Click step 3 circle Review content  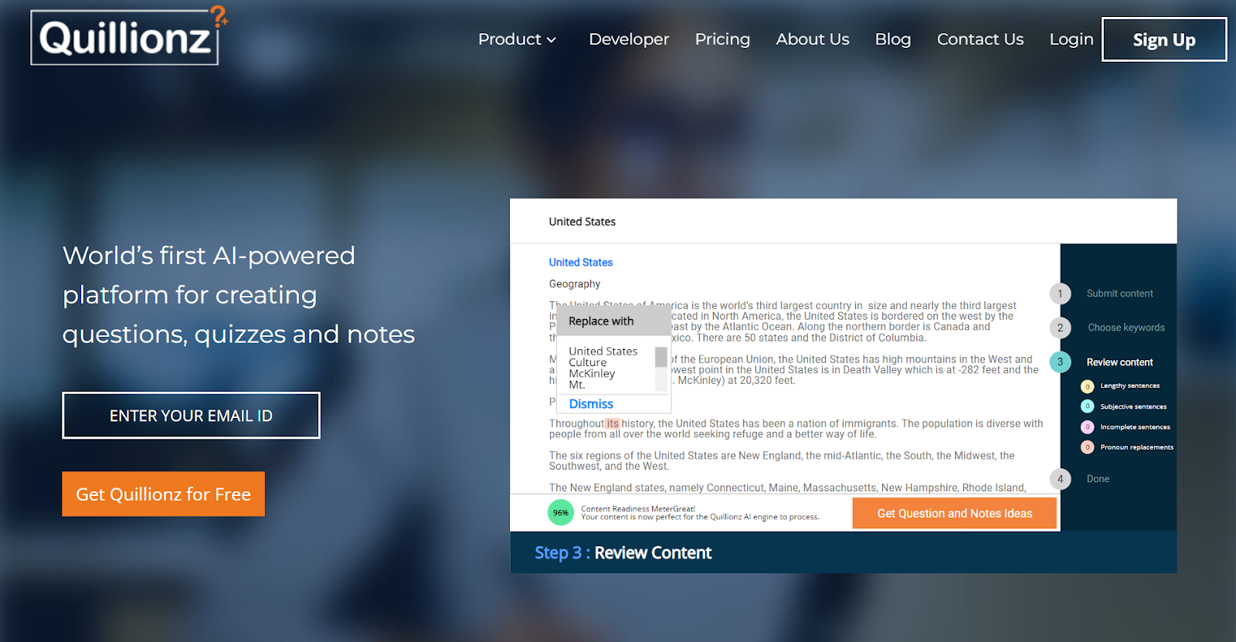[1060, 362]
